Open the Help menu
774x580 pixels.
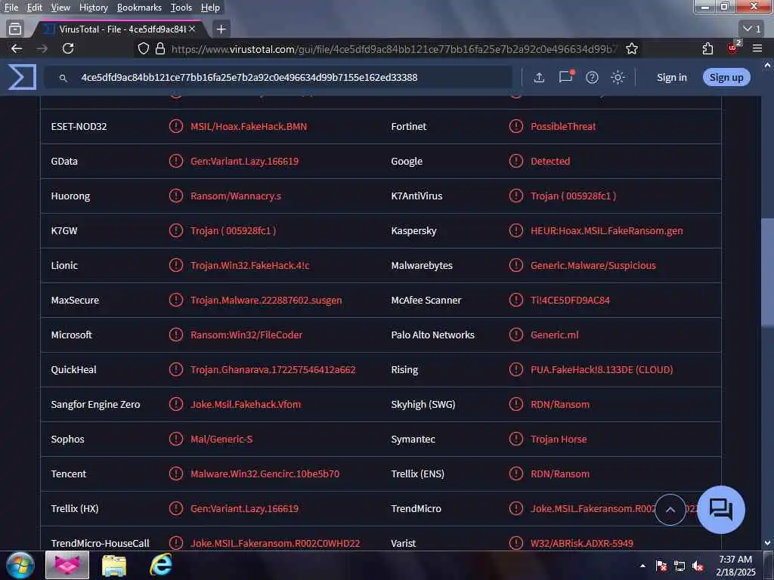[210, 8]
